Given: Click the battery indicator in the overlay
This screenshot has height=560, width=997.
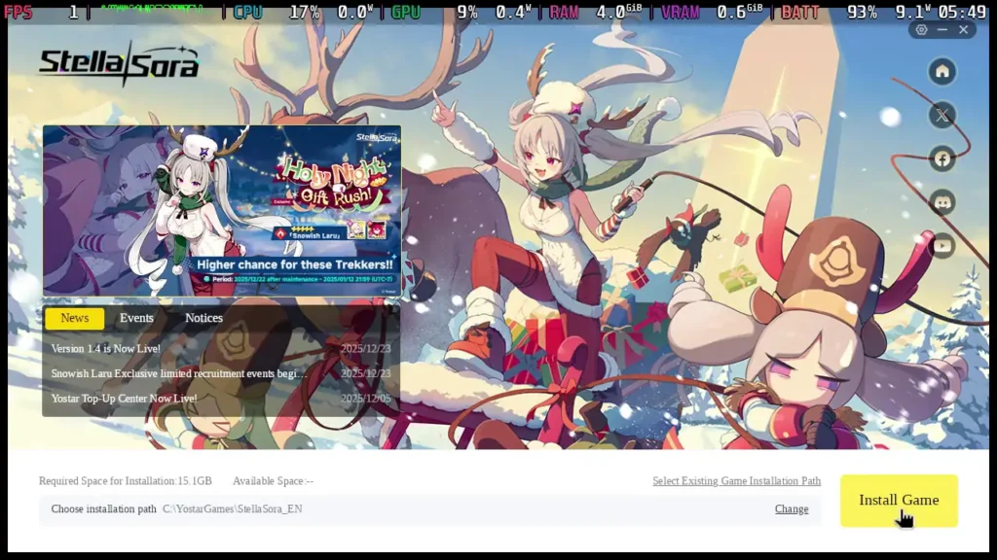Looking at the screenshot, I should (x=800, y=13).
